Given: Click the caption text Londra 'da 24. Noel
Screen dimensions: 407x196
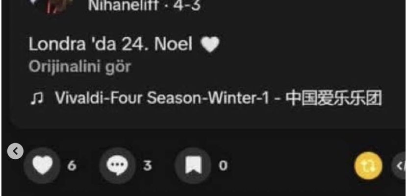Looking at the screenshot, I should [x=110, y=44].
